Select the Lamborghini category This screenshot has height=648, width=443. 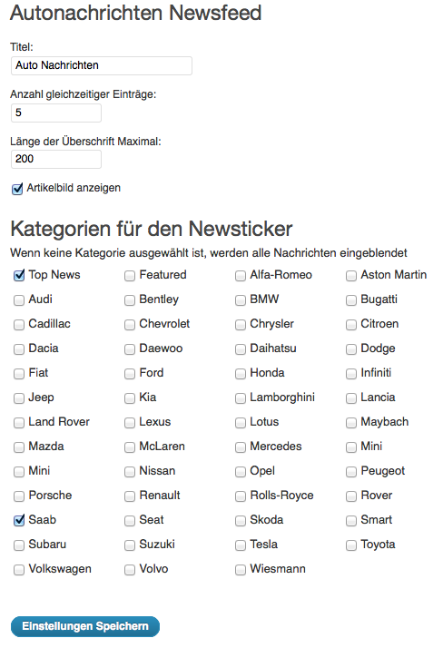[x=241, y=398]
